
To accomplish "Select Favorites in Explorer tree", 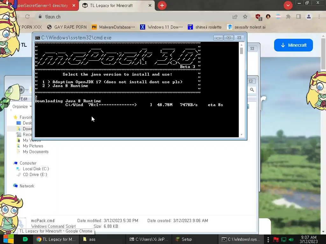I will pos(23,117).
